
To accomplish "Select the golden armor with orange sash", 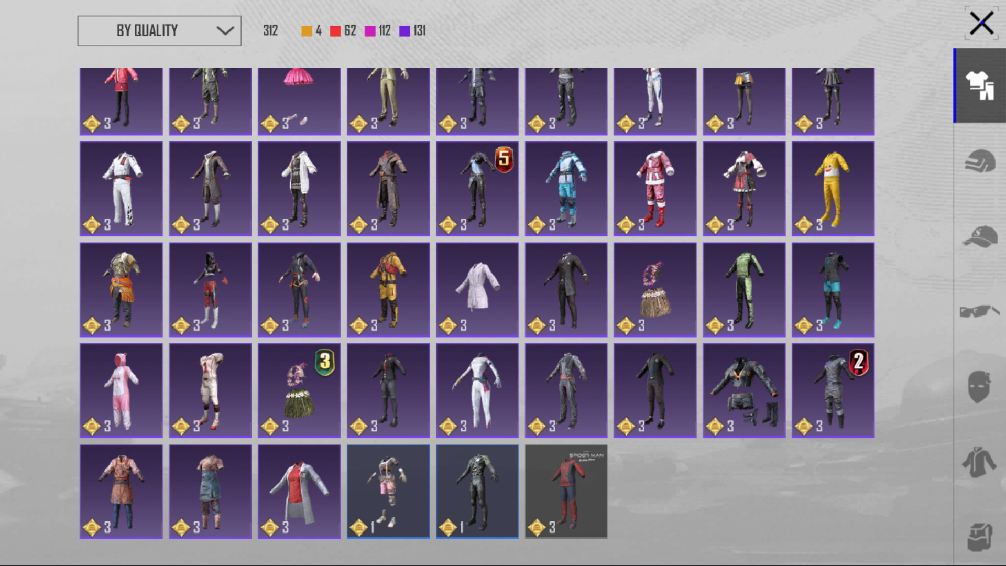I will [x=121, y=290].
